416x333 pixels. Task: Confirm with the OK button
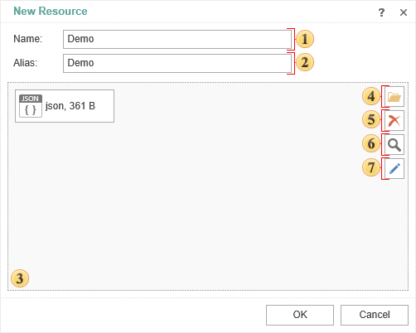(x=300, y=315)
